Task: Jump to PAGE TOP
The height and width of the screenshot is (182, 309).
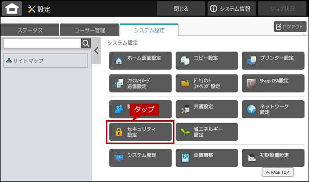Action: (x=277, y=172)
